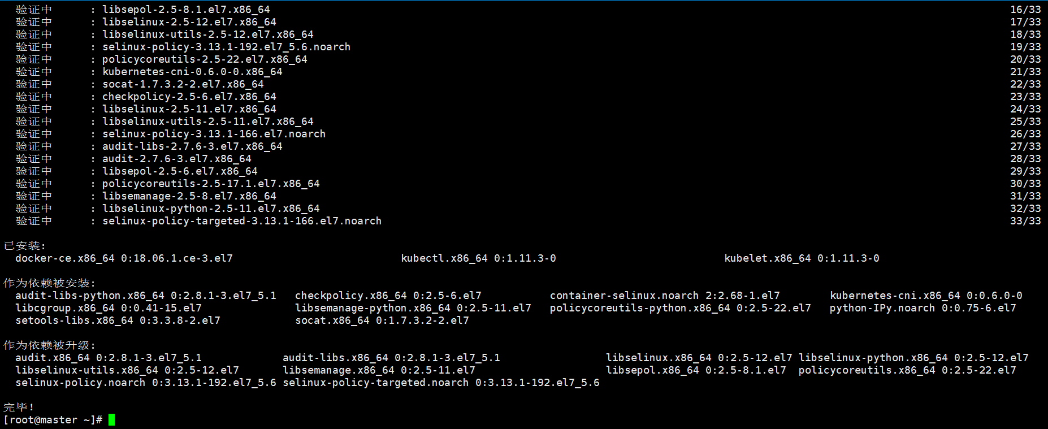Click the selinux-policy-targeted-3.13.1-166 verification line
This screenshot has height=429, width=1048.
(x=241, y=221)
